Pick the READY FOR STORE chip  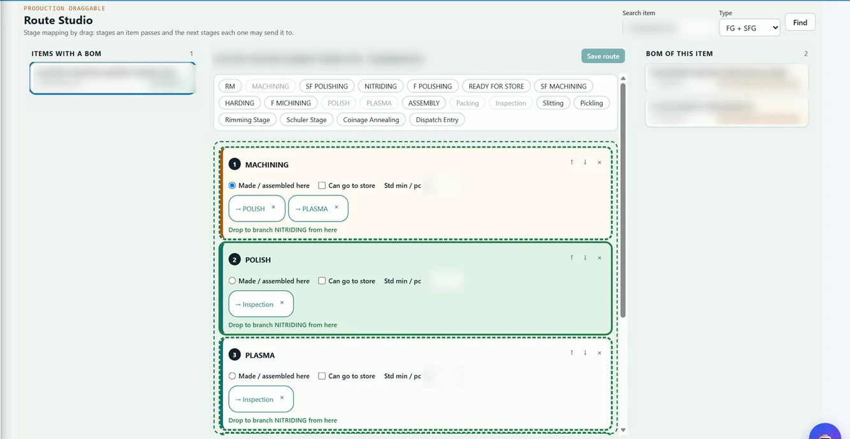pos(496,86)
